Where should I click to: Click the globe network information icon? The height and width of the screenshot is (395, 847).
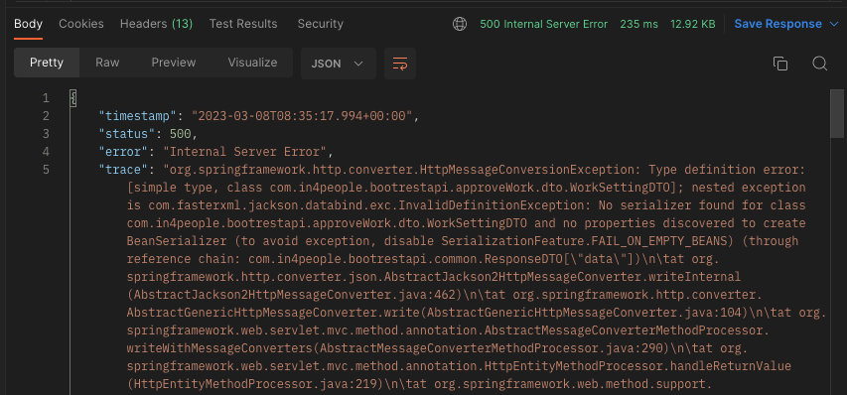pos(460,24)
